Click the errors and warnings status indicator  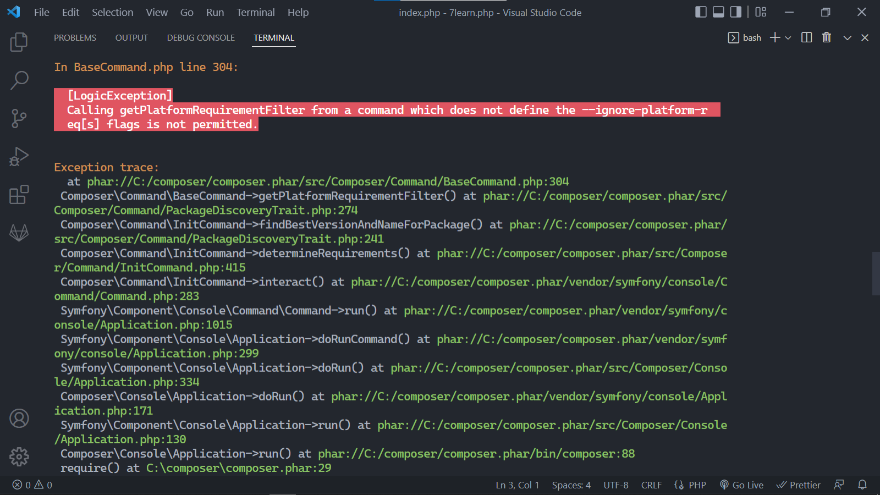point(32,485)
